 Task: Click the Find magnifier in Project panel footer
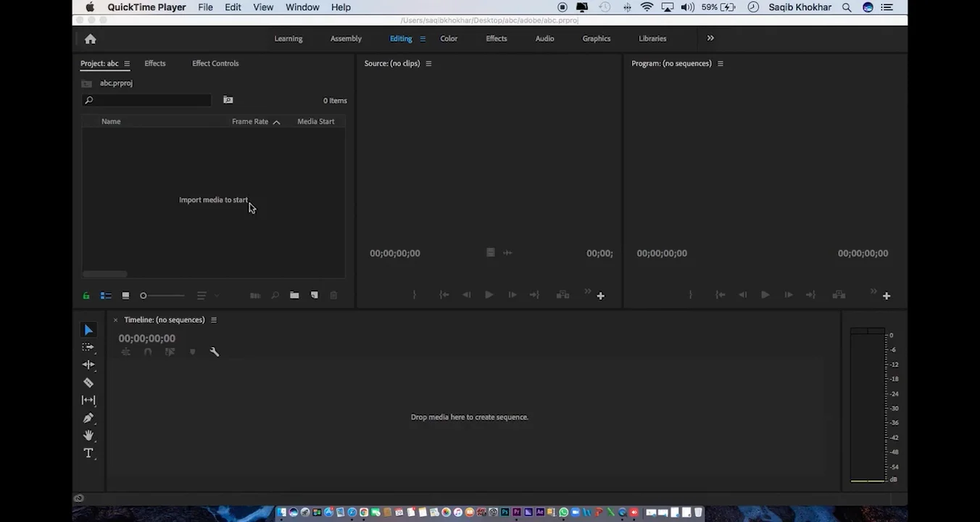(x=275, y=295)
